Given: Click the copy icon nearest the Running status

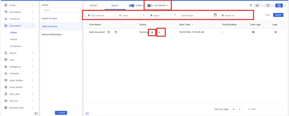Looking at the screenshot, I should [116, 32].
